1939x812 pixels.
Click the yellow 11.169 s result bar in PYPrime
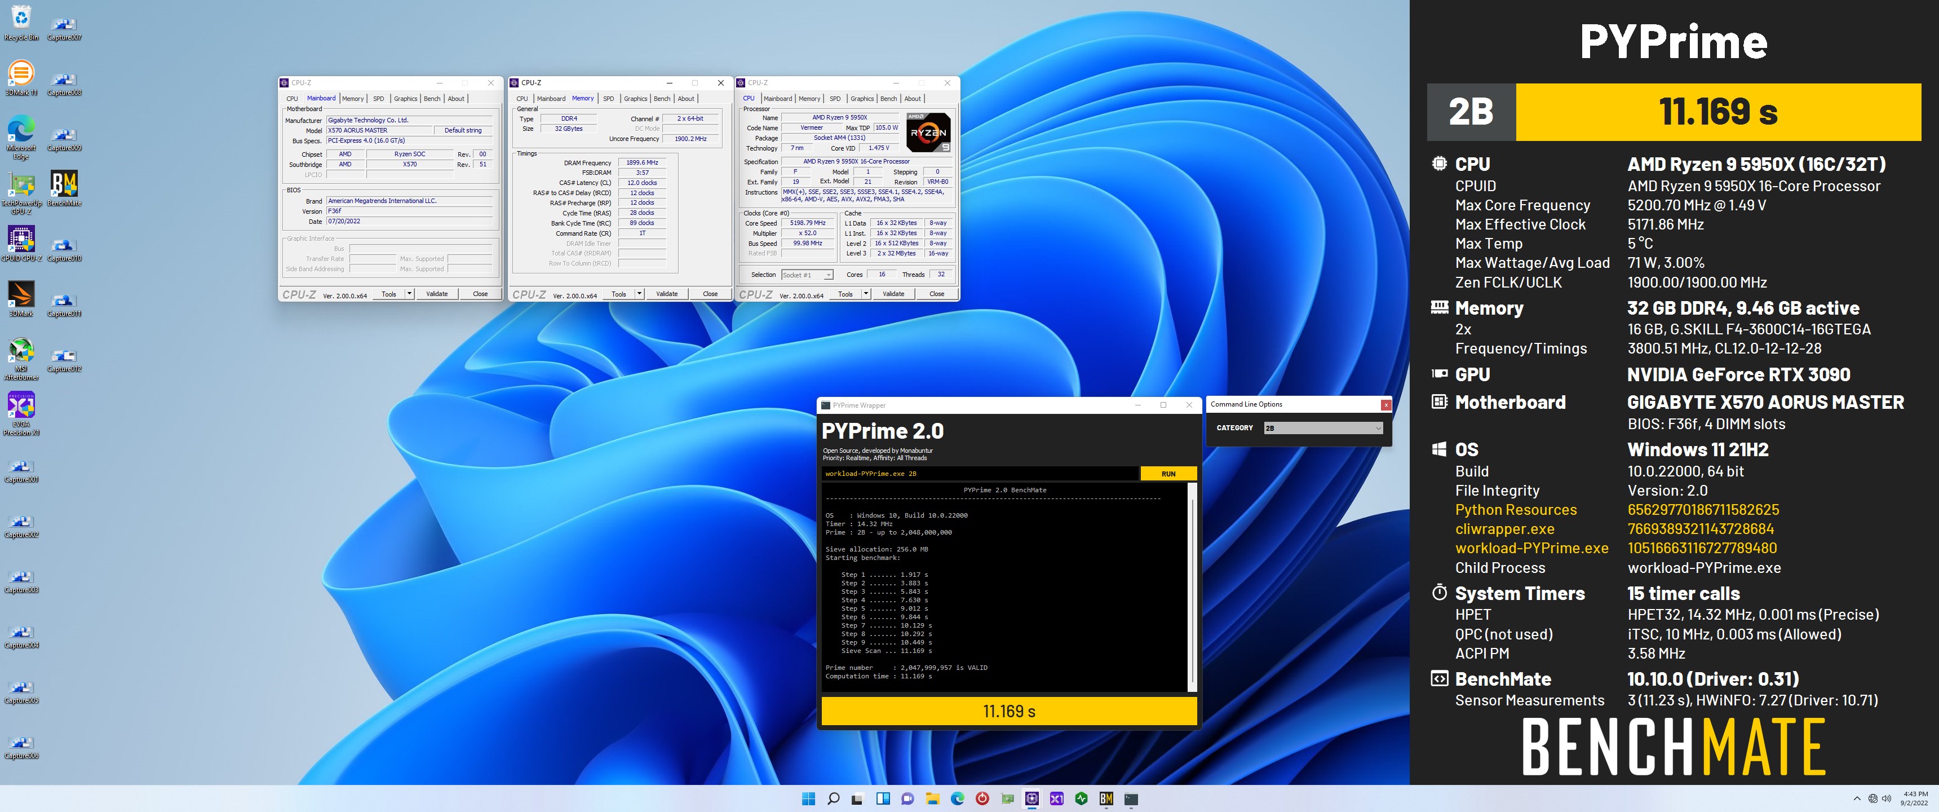point(1008,711)
